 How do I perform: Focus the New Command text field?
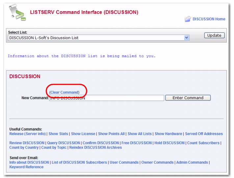pyautogui.click(x=106, y=98)
